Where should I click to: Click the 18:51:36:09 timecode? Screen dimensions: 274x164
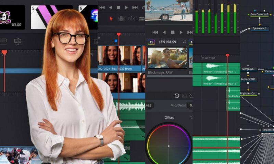[x=167, y=42]
